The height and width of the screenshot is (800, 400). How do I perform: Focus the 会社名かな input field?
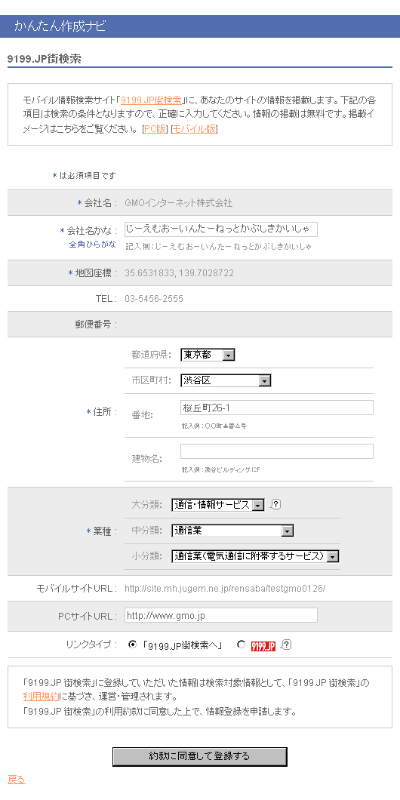coord(221,229)
